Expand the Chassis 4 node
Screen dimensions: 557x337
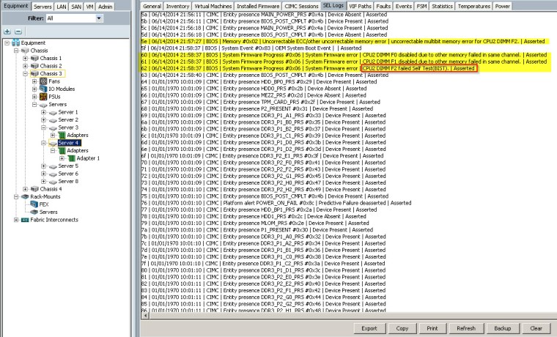[25, 189]
